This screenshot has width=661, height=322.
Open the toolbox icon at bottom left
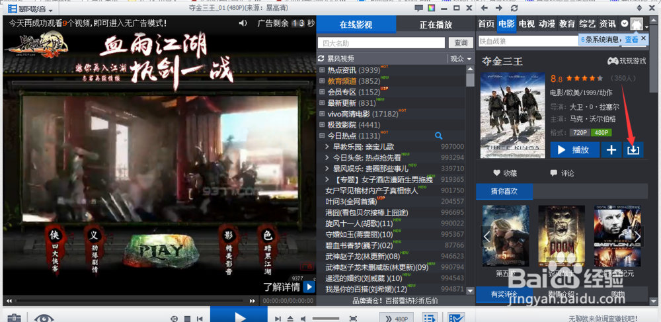click(15, 318)
